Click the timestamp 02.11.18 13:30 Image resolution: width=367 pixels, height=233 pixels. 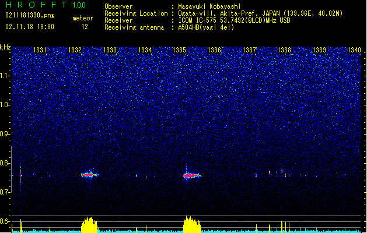[x=30, y=27]
